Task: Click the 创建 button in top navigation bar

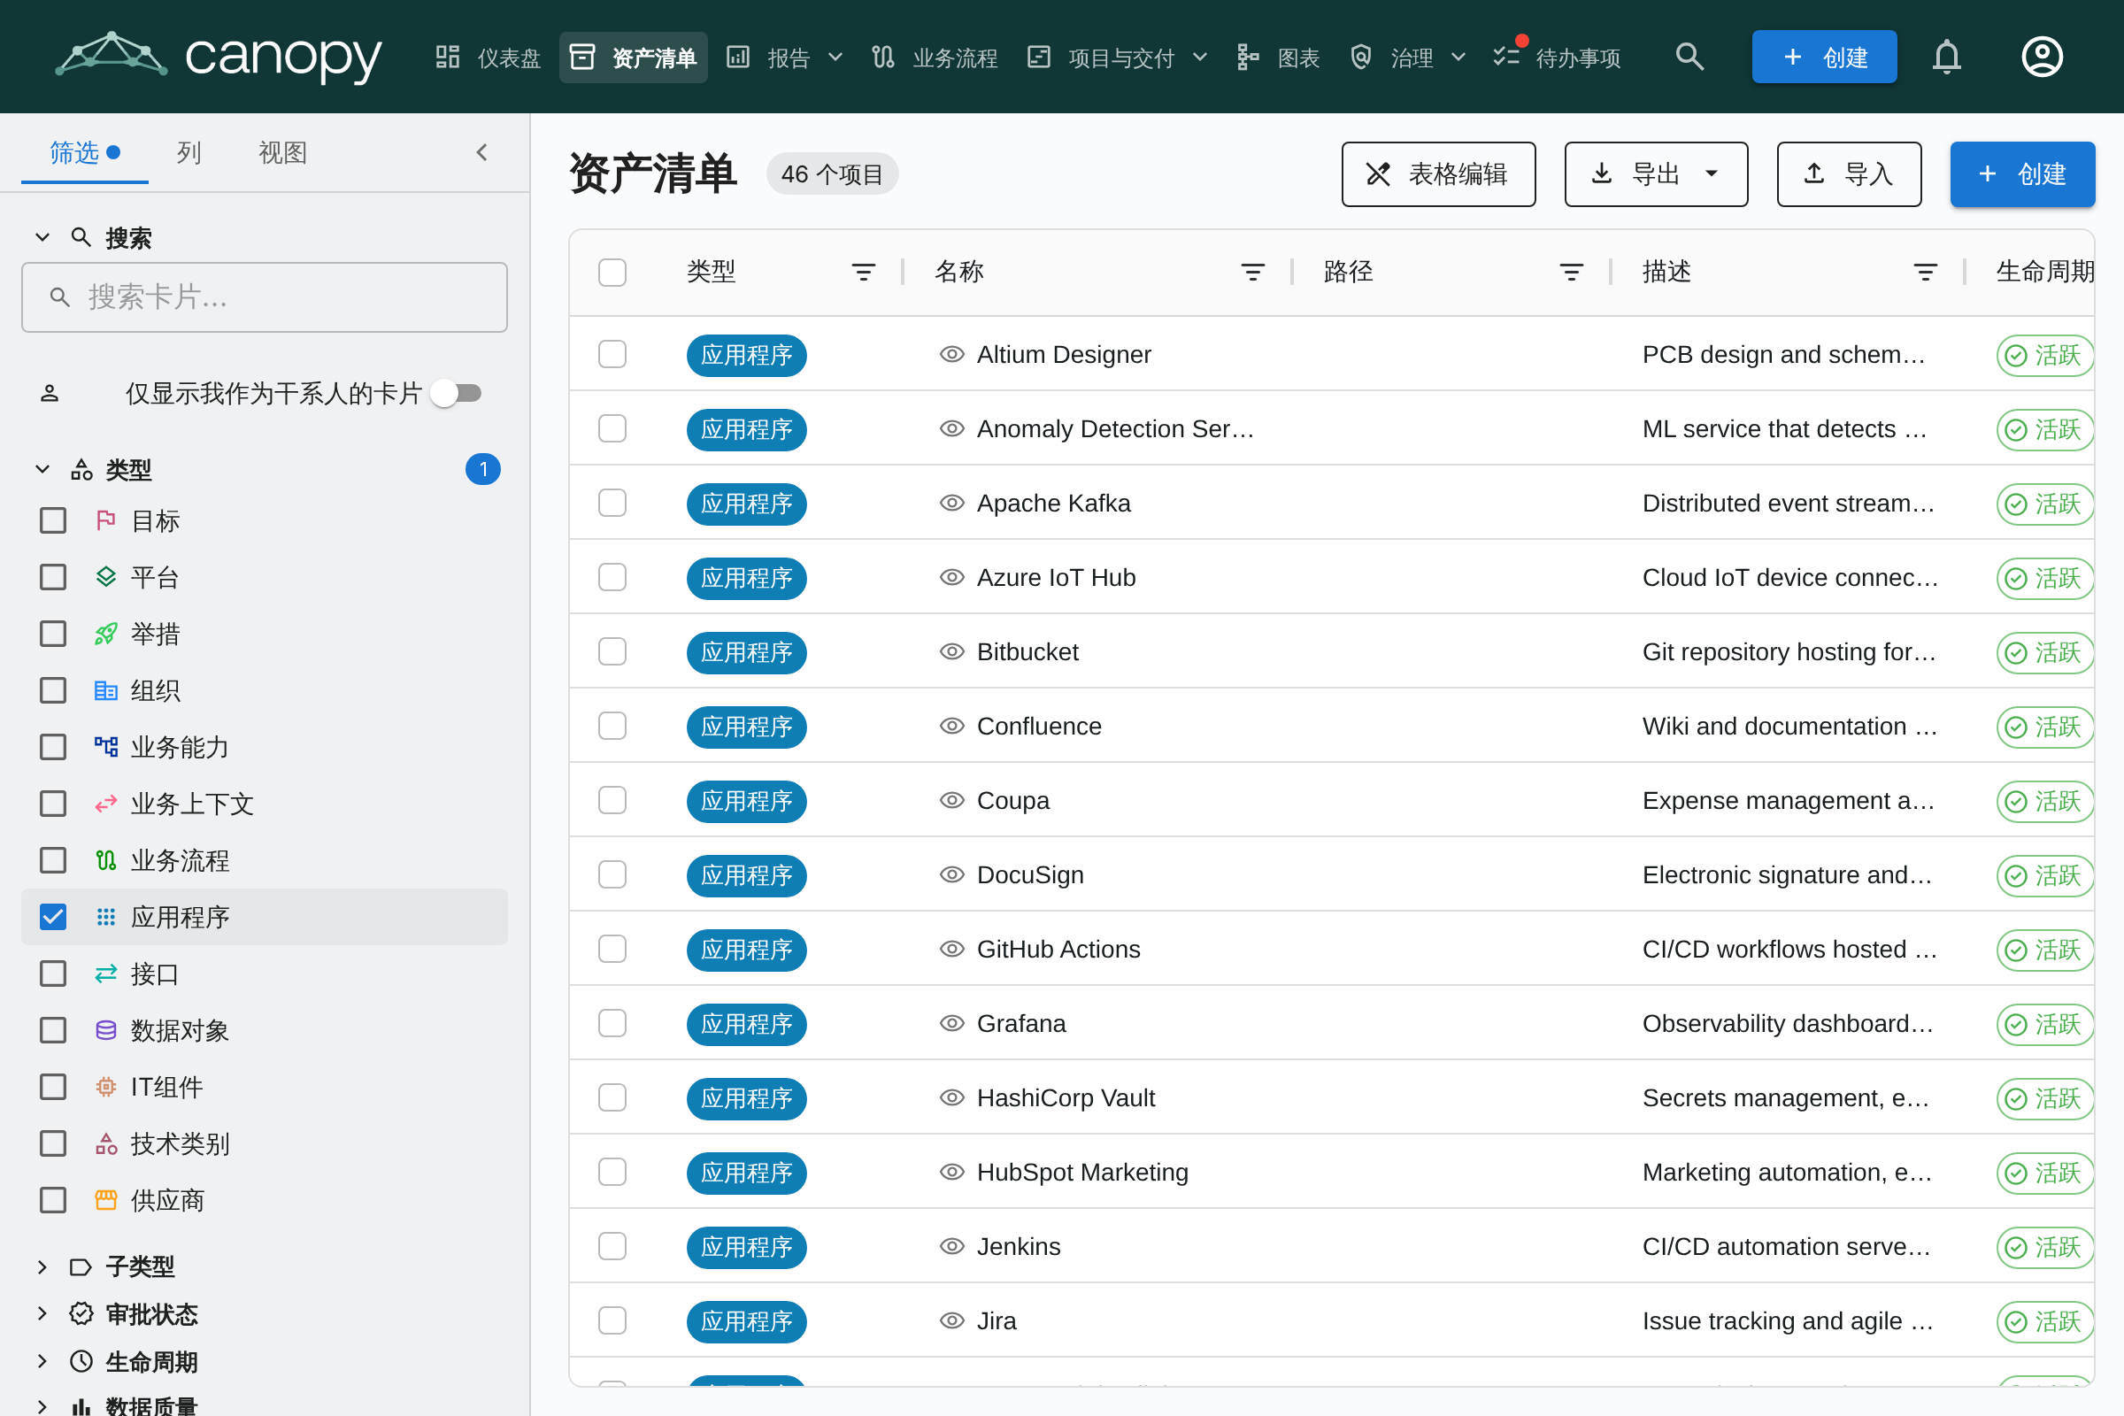Action: (x=1824, y=57)
